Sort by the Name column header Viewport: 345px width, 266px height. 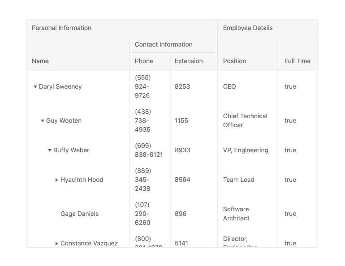tap(40, 61)
